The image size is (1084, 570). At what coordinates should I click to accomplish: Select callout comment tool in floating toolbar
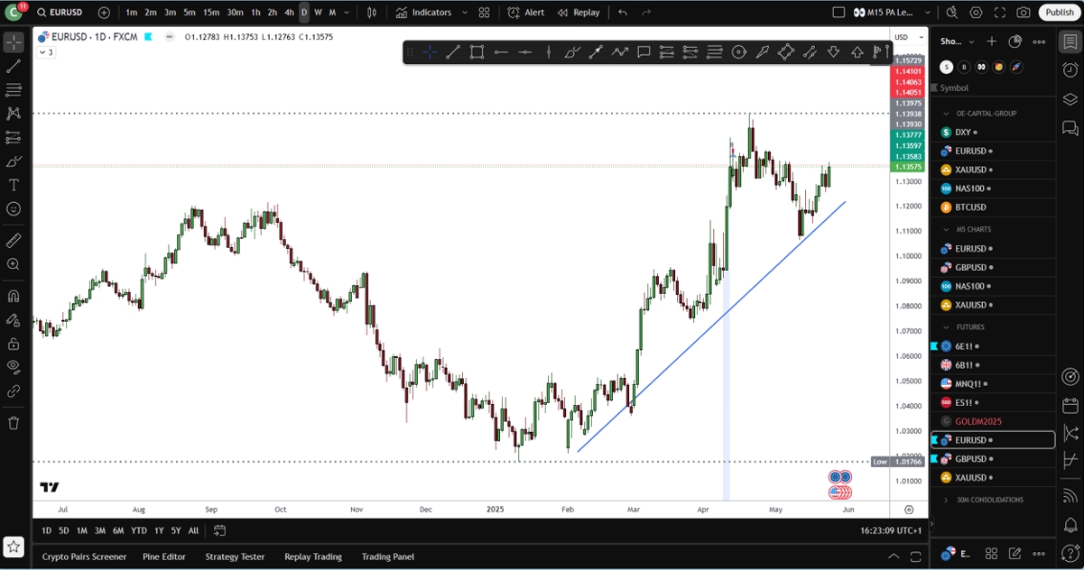pos(644,52)
